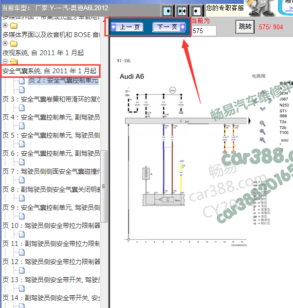Open 页 10 : 驾驶员侧安全带拉力限制器
The width and height of the screenshot is (293, 308).
point(51,226)
